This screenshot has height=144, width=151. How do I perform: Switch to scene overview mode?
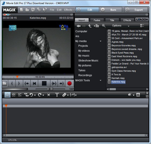pyautogui.click(x=13, y=95)
